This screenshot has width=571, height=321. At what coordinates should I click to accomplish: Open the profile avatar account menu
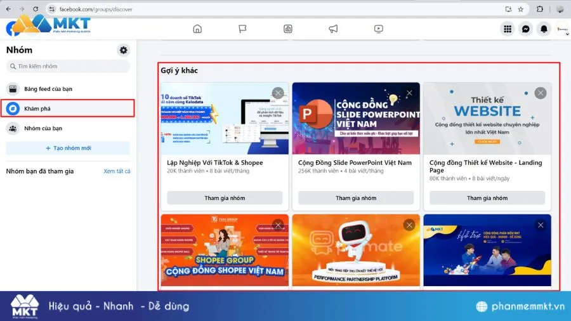tap(562, 29)
